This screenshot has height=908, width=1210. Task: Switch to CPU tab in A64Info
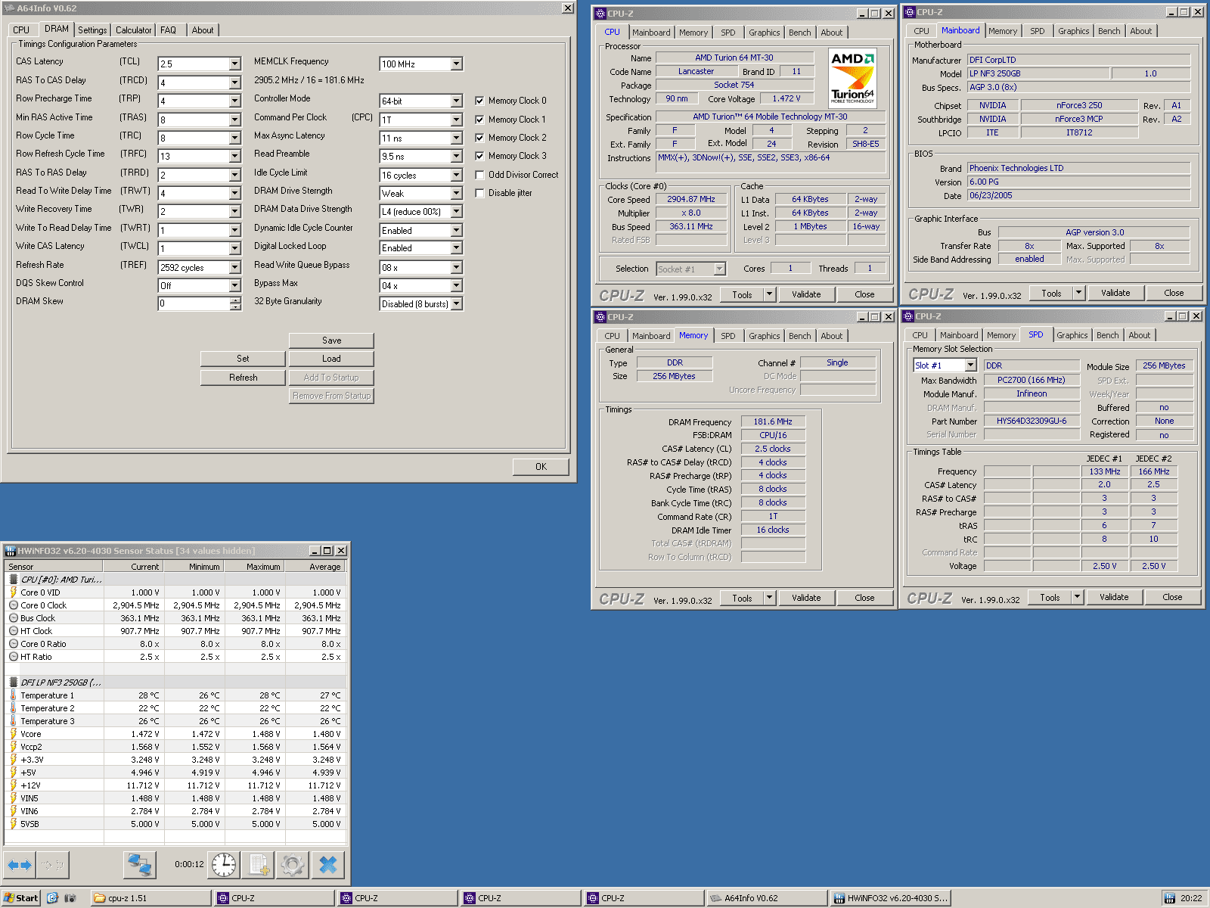click(x=21, y=30)
